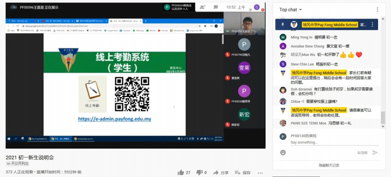
Task: Open the Google Meet bookmark
Action: coord(111,31)
